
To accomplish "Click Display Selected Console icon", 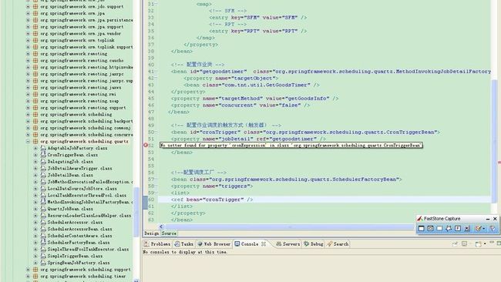I will point(464,244).
